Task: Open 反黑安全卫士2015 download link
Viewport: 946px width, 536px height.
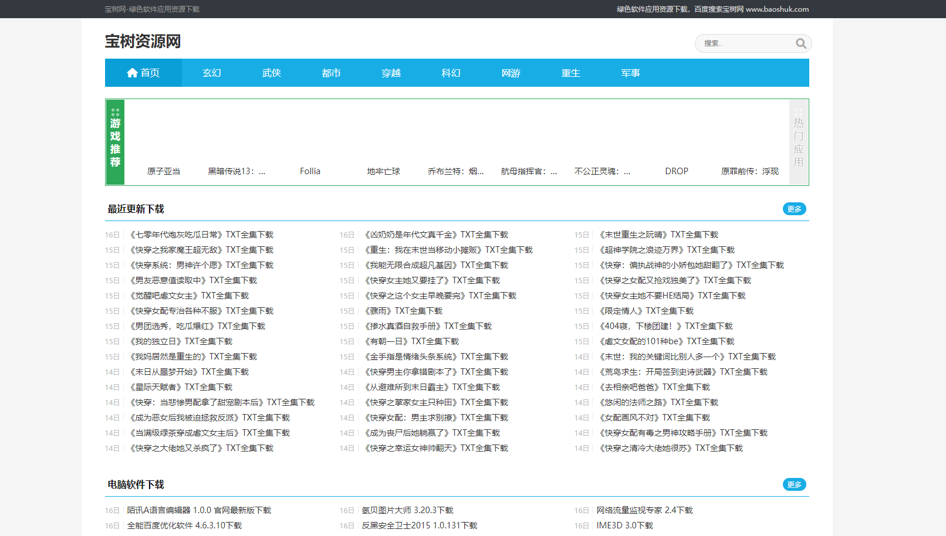Action: tap(420, 525)
